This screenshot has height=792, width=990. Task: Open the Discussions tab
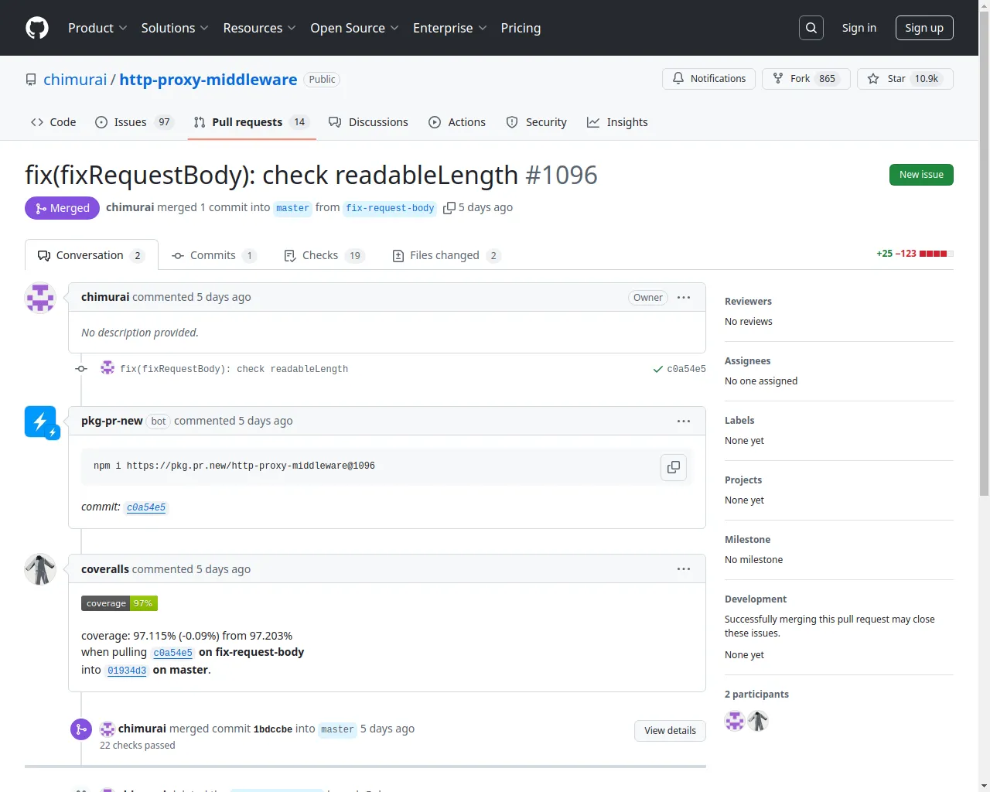[x=368, y=122]
